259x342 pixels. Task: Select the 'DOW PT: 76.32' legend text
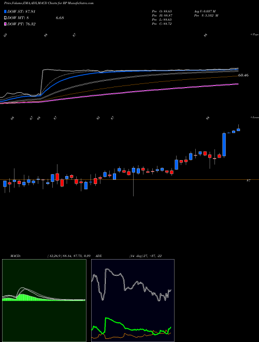coord(21,24)
